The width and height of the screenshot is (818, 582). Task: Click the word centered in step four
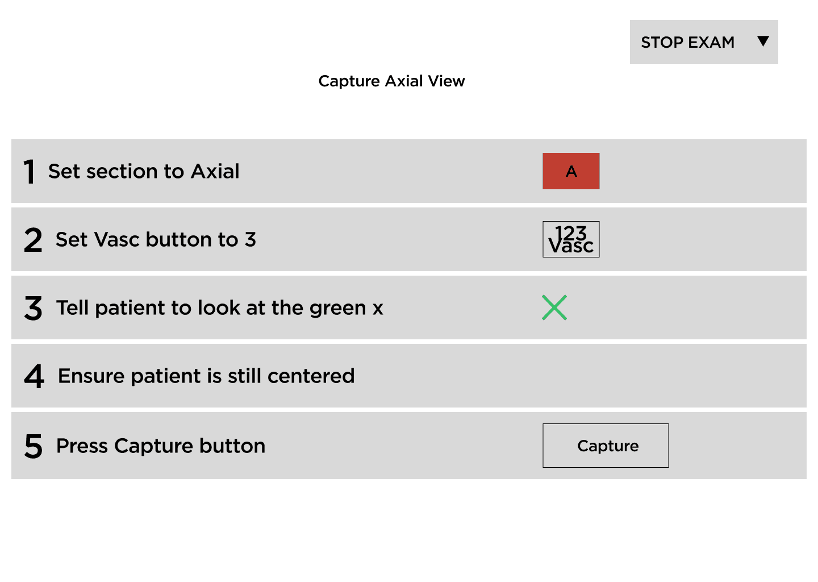pyautogui.click(x=311, y=376)
